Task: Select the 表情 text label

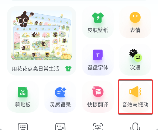Action: 135,30
